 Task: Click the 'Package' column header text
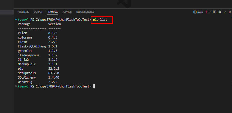click(24, 24)
